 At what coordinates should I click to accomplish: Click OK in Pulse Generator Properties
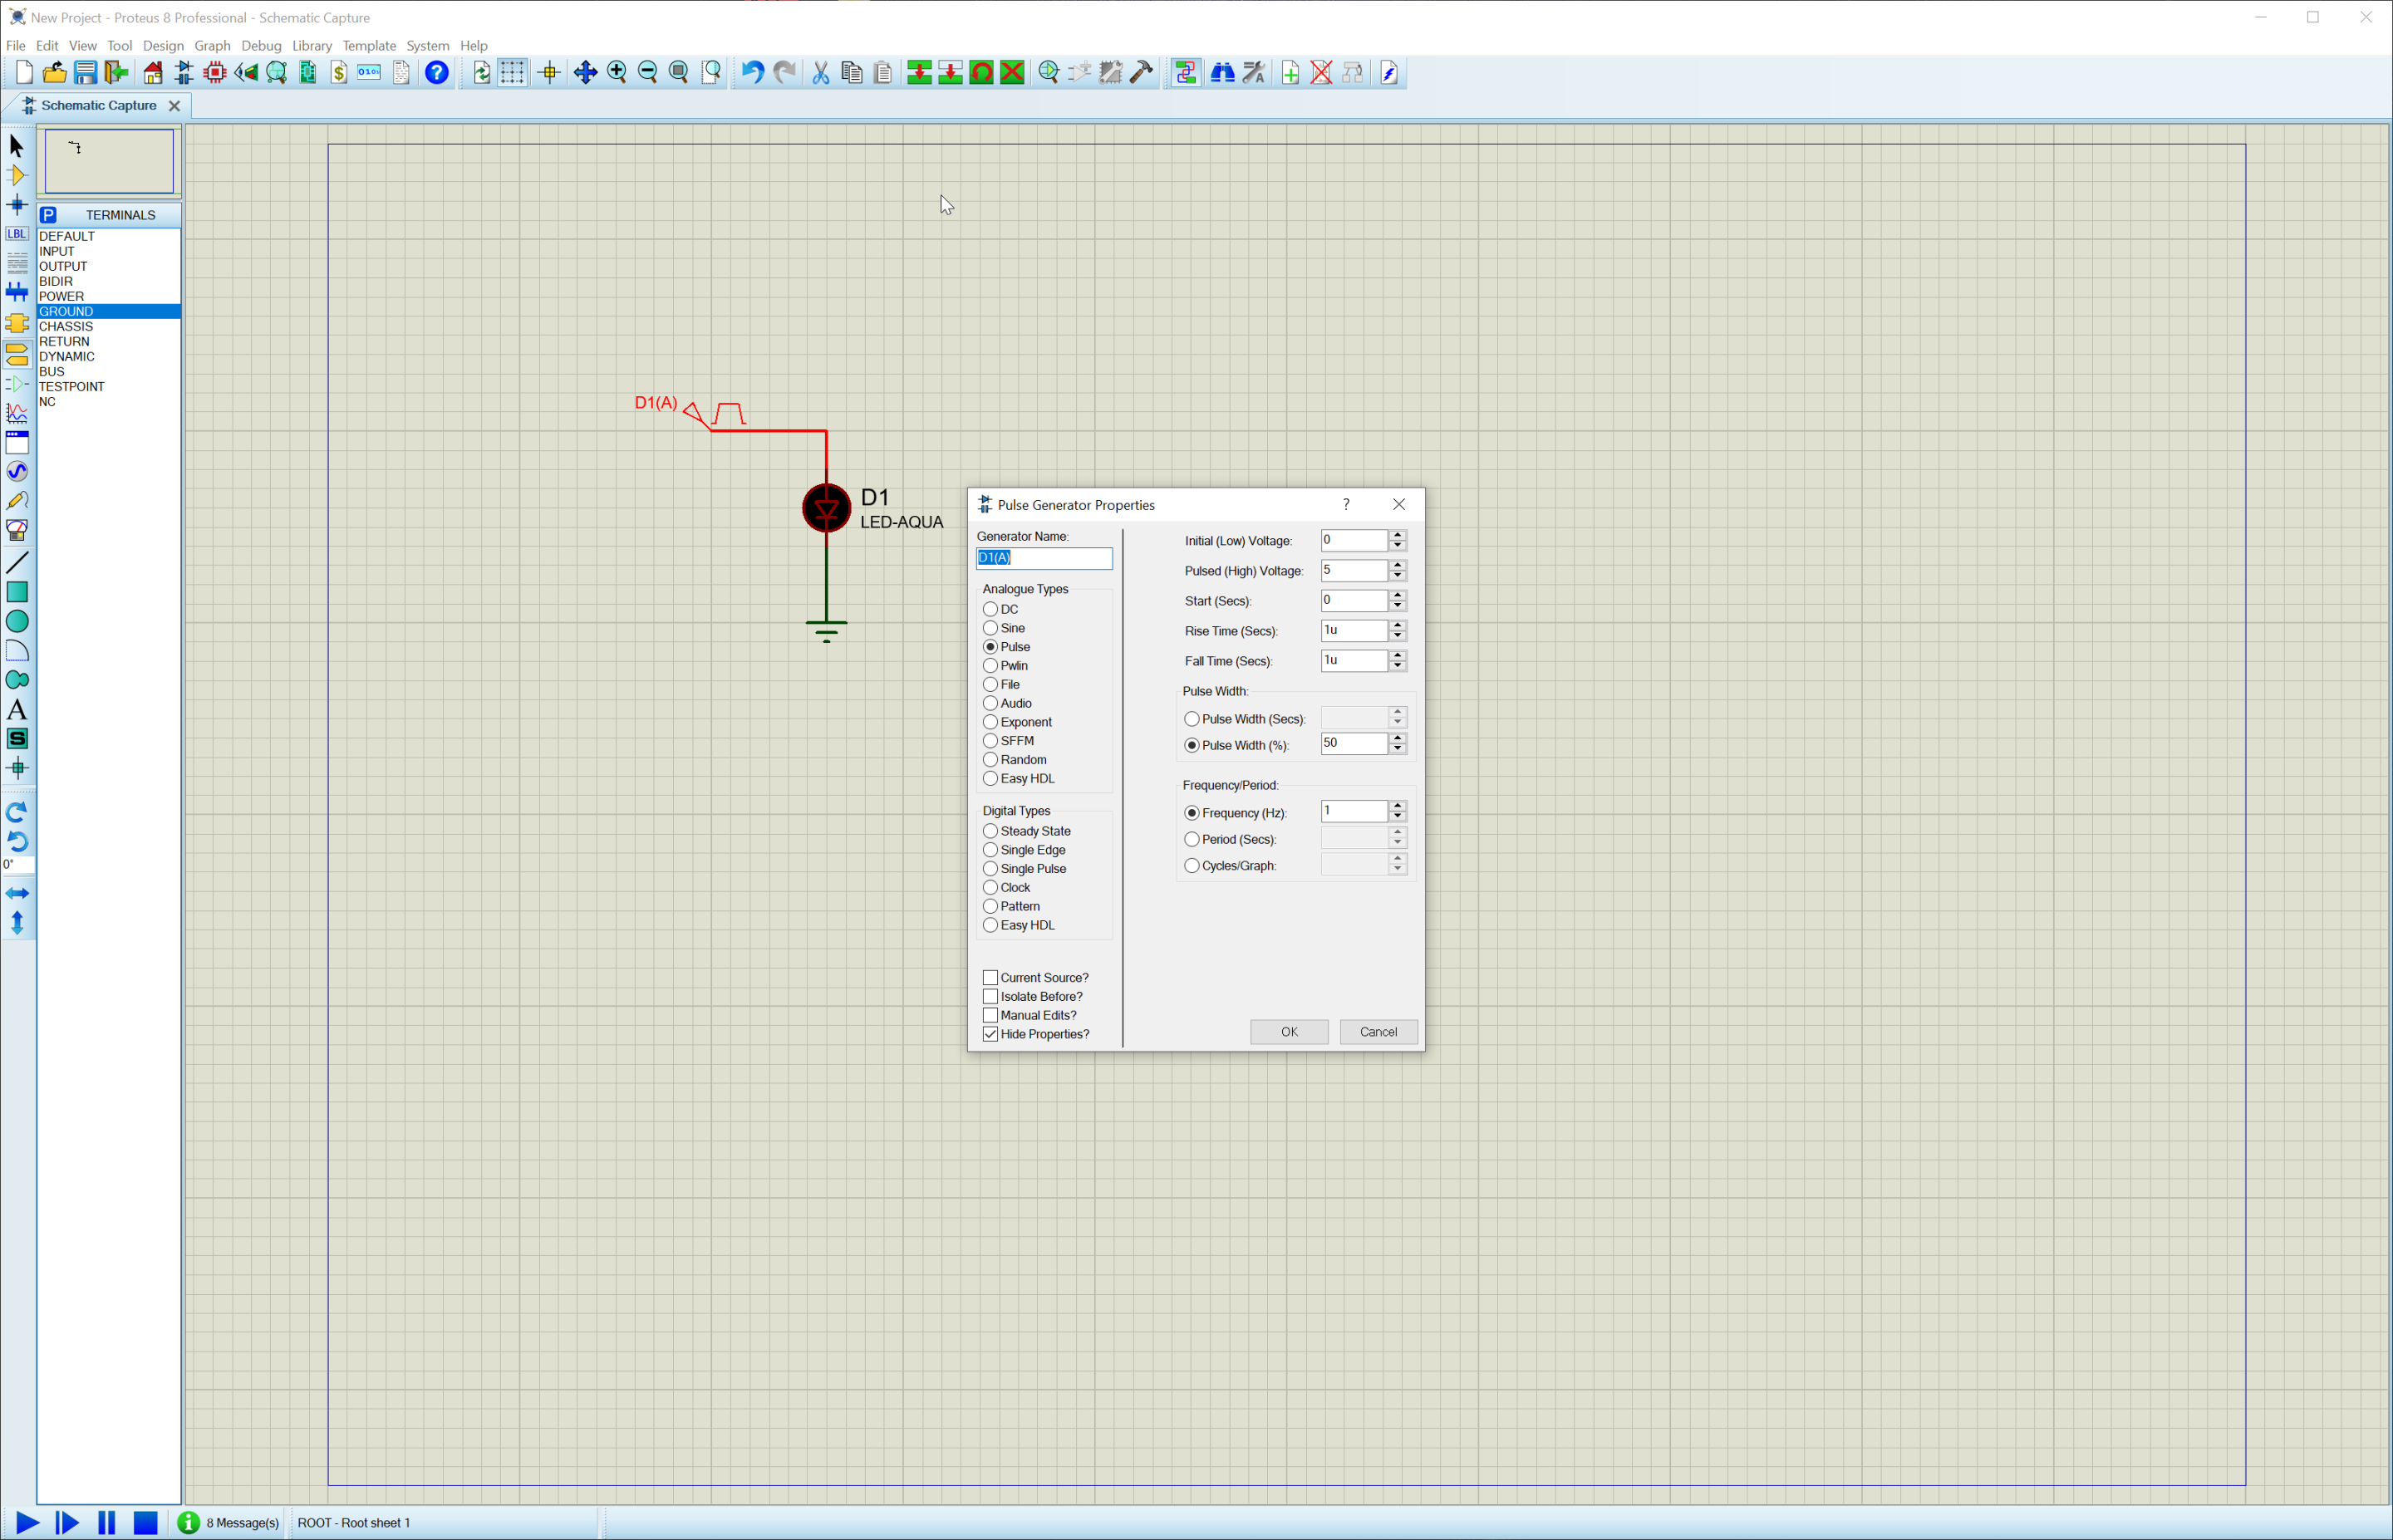click(1288, 1031)
